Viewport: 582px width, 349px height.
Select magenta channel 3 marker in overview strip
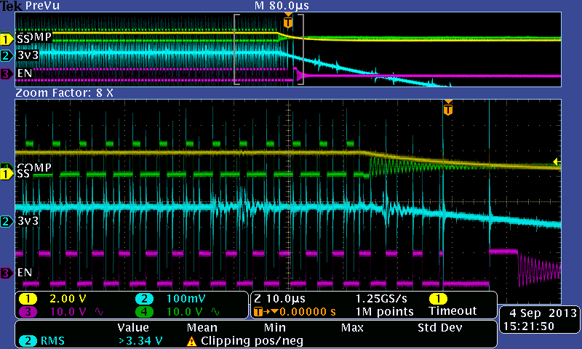7,74
